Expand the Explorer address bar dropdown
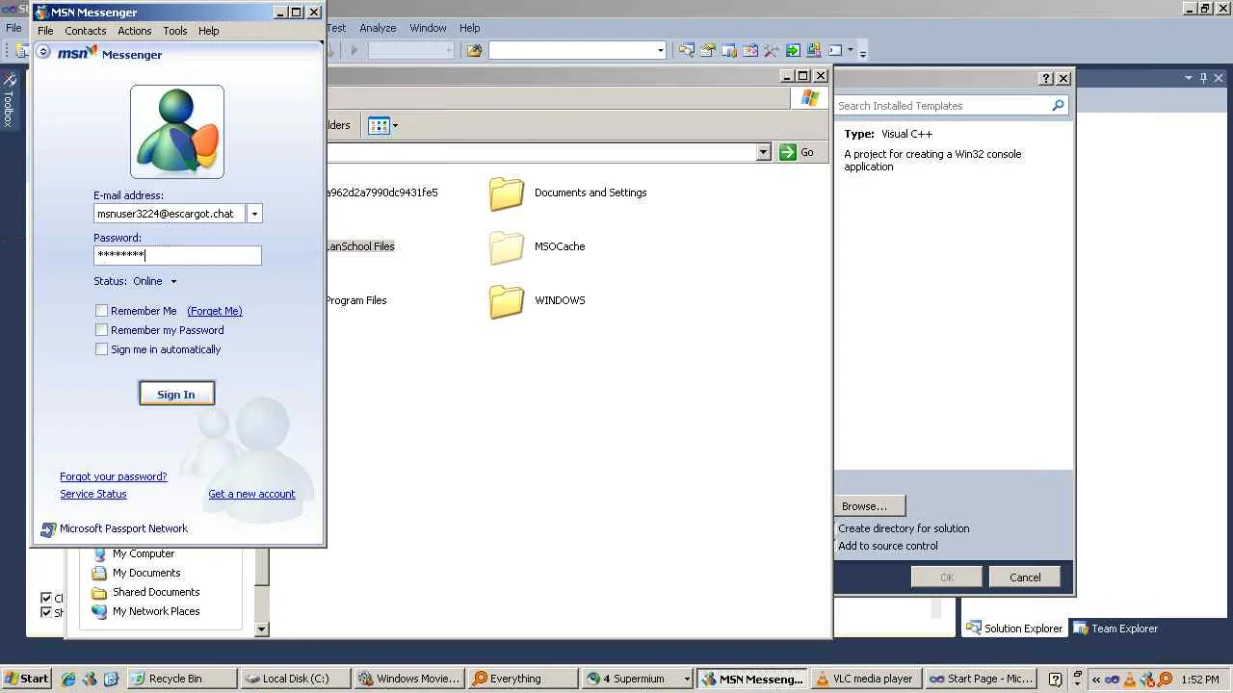The height and width of the screenshot is (693, 1233). [763, 152]
